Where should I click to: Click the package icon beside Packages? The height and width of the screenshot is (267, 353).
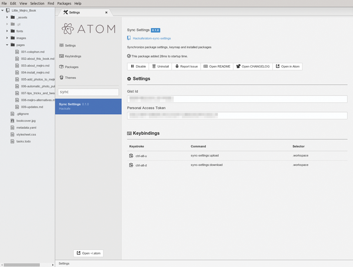61,66
